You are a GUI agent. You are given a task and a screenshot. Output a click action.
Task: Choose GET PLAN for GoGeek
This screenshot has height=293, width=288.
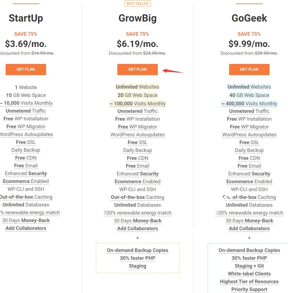[x=249, y=70]
